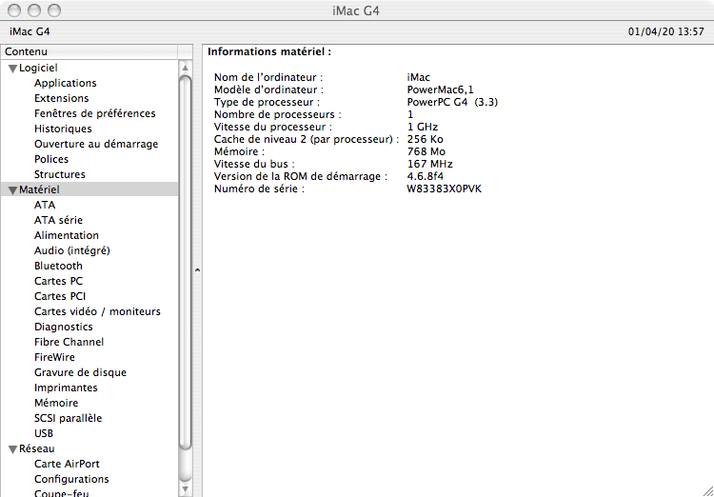This screenshot has height=497, width=714.
Task: Open the ATA hardware entry
Action: tap(45, 205)
